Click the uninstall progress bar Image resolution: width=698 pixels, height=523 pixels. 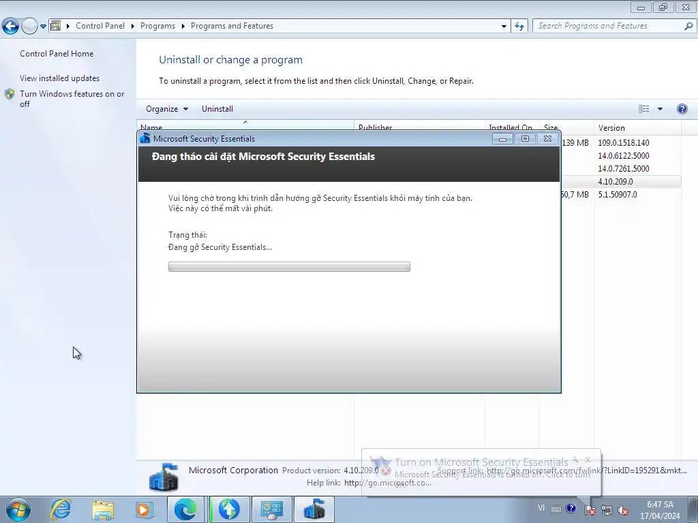(289, 266)
